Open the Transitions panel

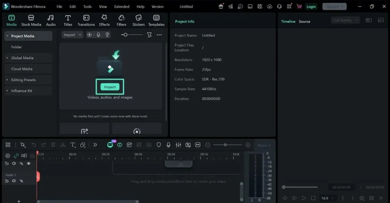[x=86, y=21]
